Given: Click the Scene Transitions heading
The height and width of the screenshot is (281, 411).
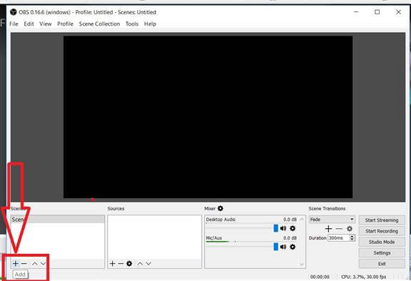Looking at the screenshot, I should pos(327,208).
